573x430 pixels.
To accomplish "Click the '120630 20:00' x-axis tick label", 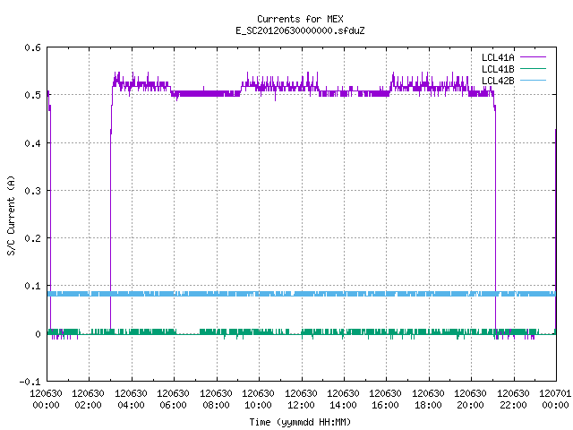I will (470, 400).
